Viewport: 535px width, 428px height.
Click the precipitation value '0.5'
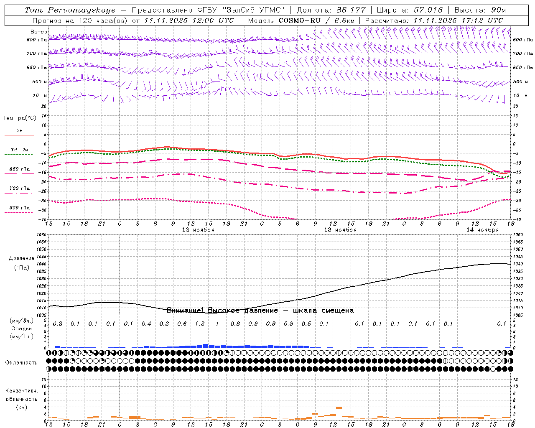(x=306, y=324)
